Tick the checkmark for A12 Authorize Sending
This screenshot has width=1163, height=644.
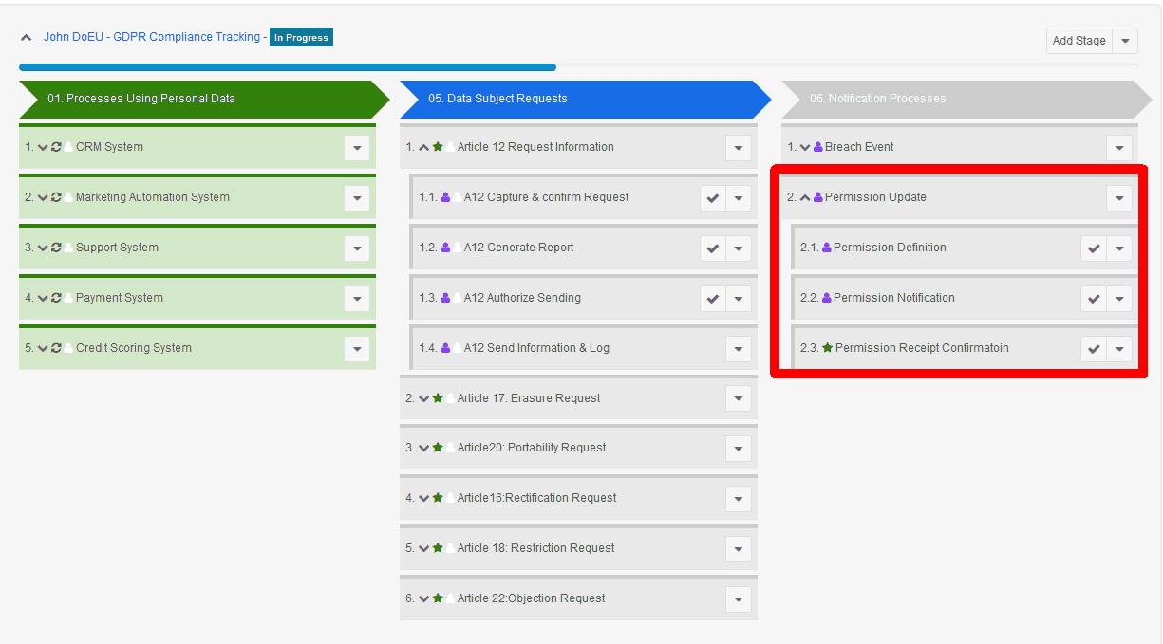(x=713, y=299)
